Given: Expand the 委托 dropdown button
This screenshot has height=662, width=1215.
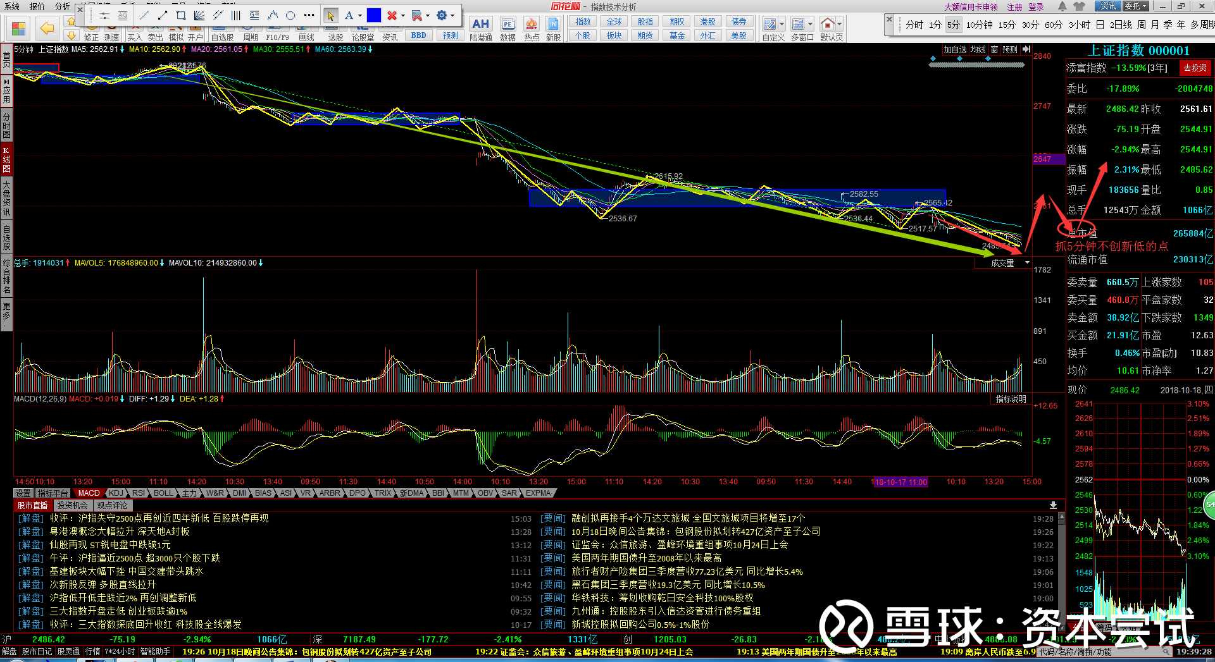Looking at the screenshot, I should (x=1136, y=6).
